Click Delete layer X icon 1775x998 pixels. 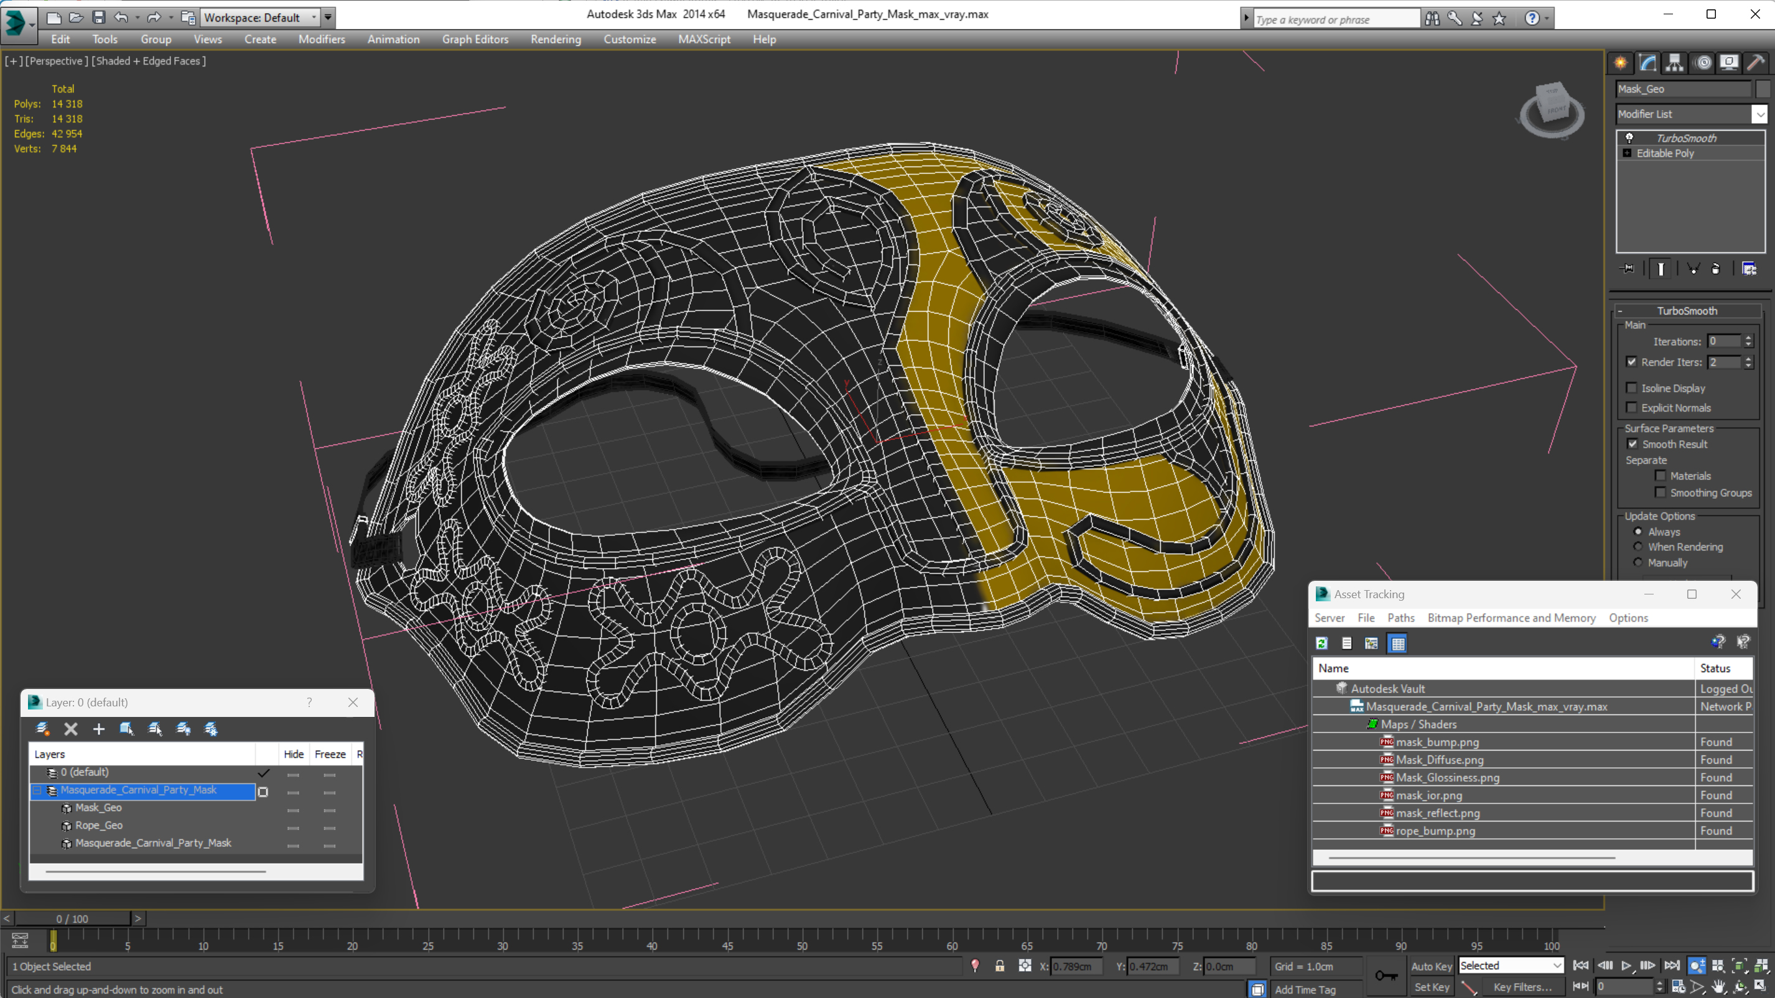[x=71, y=729]
